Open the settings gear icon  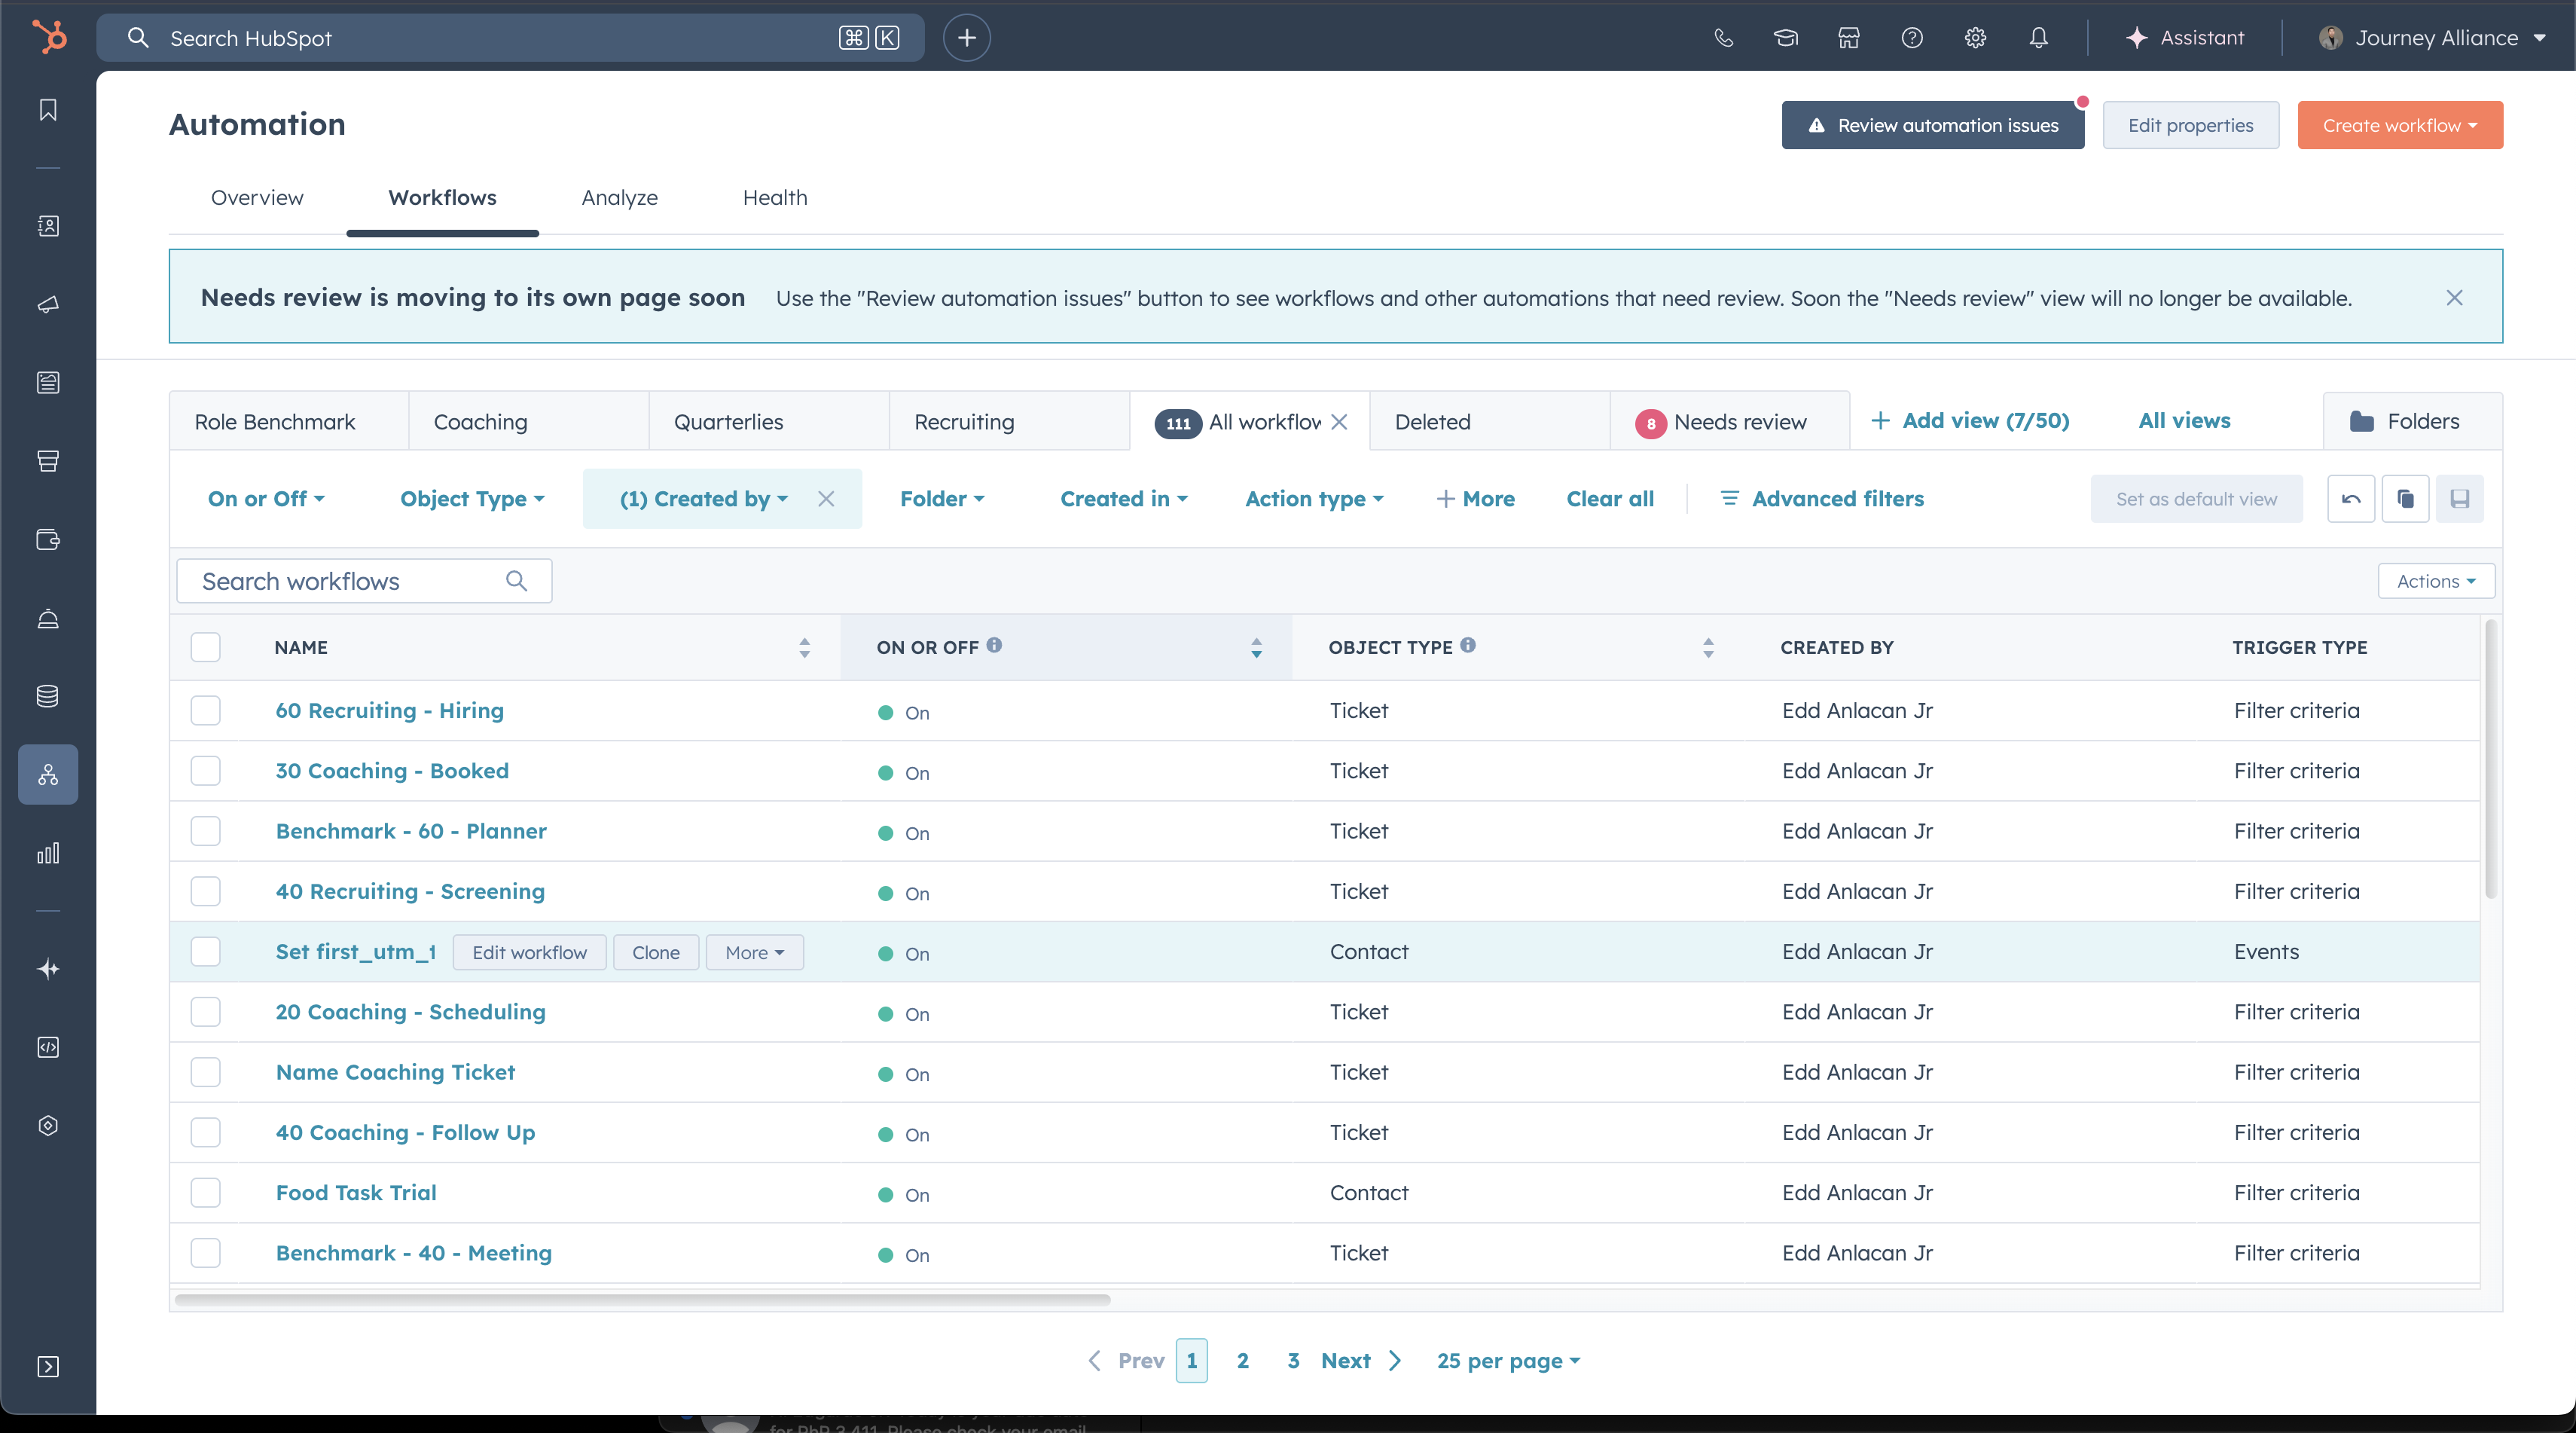pos(1975,38)
